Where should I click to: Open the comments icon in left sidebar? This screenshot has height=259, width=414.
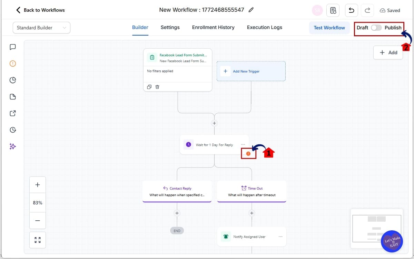coord(13,47)
